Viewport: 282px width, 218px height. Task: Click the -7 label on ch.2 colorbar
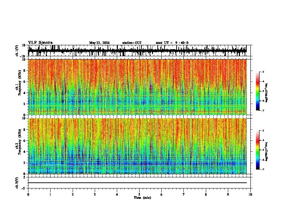tap(262, 170)
